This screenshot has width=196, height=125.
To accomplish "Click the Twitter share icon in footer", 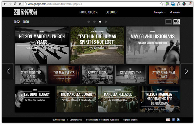I will pyautogui.click(x=178, y=120).
